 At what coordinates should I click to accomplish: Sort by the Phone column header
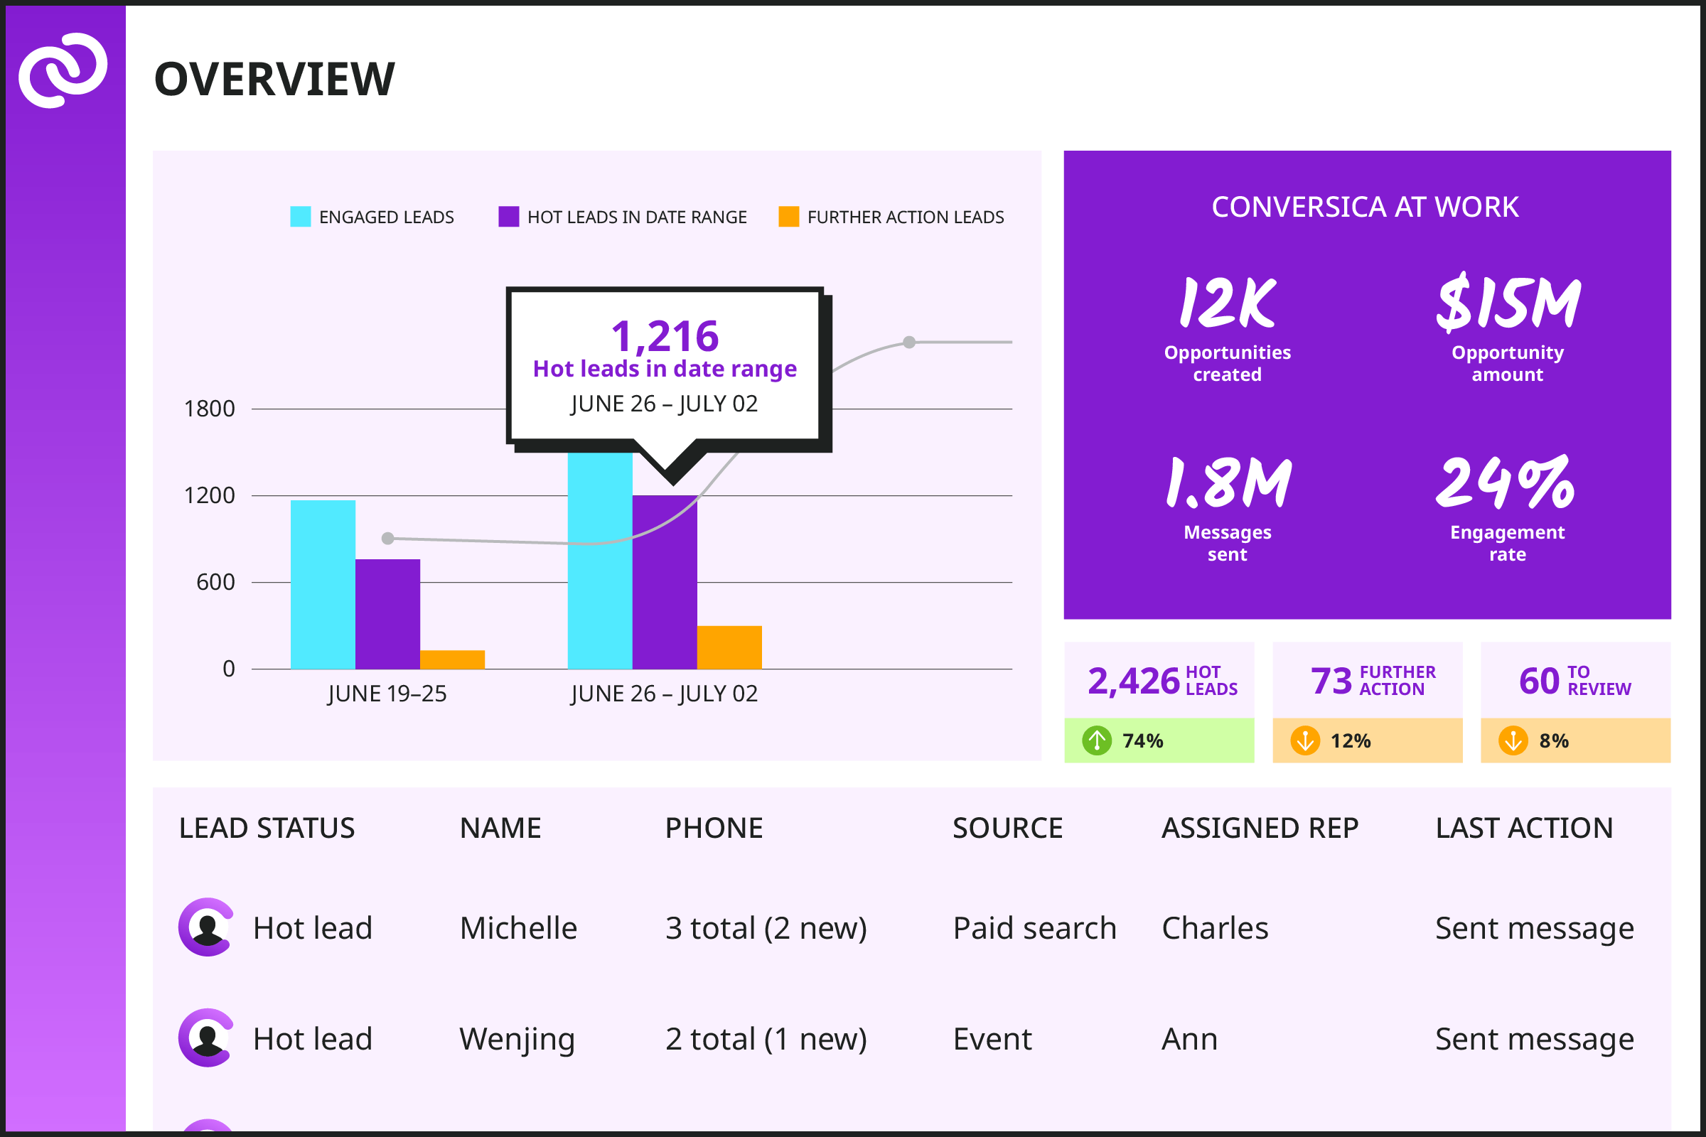point(714,828)
